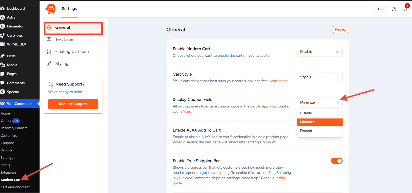Image resolution: width=412 pixels, height=193 pixels.
Task: Click the WPMU DEV icon in the sidebar
Action: click(x=2, y=44)
